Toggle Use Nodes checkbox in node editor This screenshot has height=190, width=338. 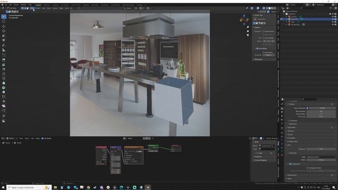click(x=42, y=138)
